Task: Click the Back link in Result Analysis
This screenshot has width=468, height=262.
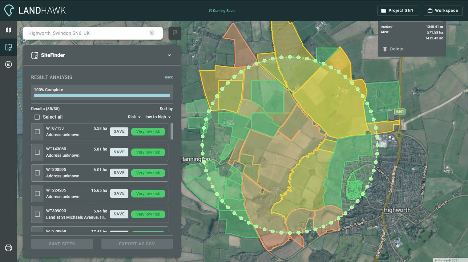Action: coord(169,77)
